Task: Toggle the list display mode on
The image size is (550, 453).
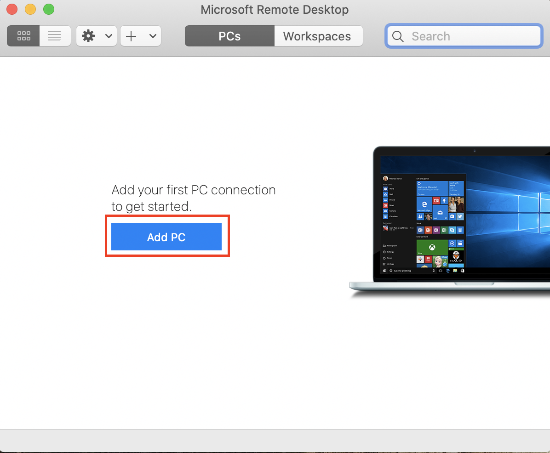Action: [54, 36]
